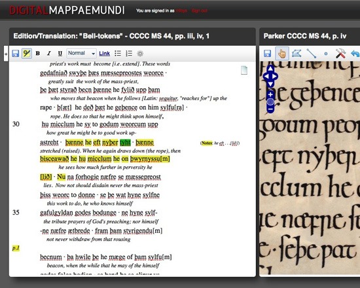Save the manuscript image annotations
The width and height of the screenshot is (360, 288).
[267, 54]
